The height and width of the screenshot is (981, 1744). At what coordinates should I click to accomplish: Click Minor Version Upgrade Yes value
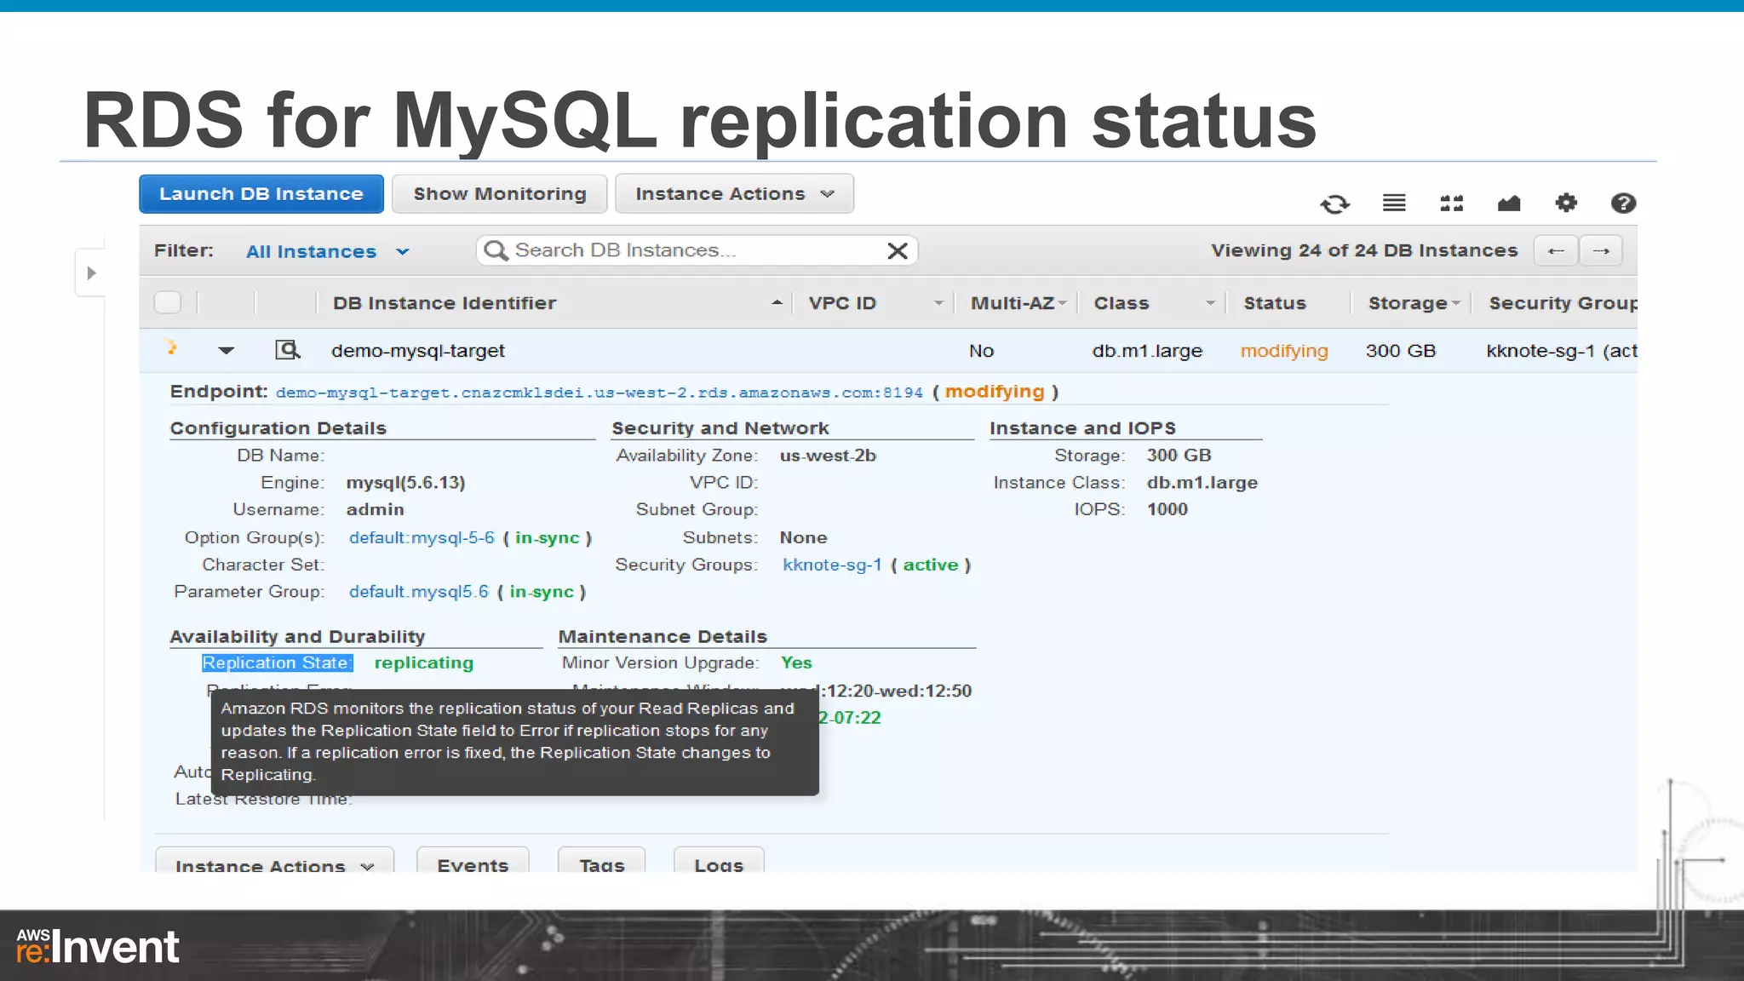[796, 663]
